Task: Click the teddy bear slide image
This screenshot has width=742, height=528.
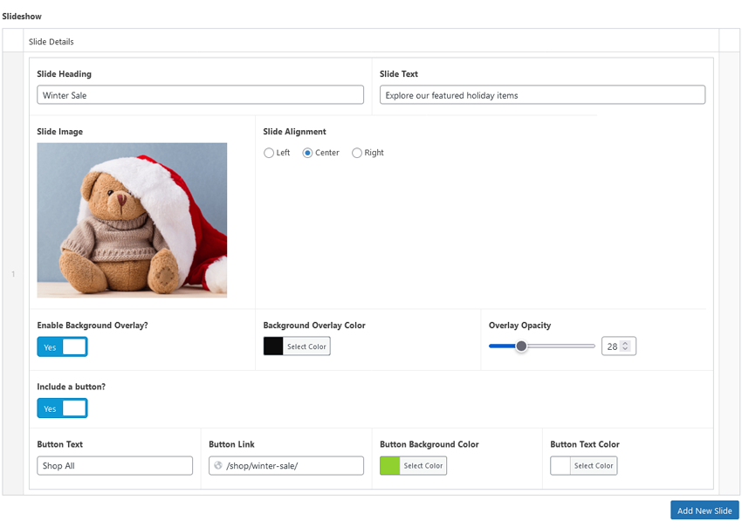Action: point(132,221)
